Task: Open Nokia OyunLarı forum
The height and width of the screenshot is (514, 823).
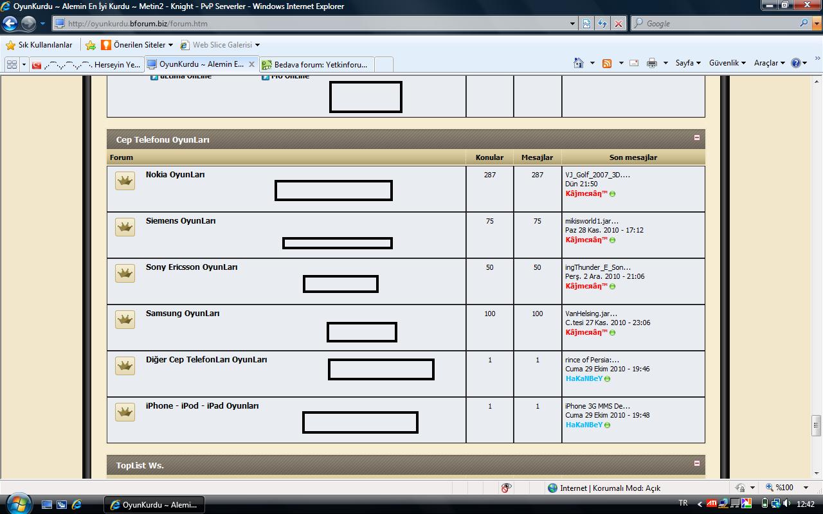Action: pos(175,175)
